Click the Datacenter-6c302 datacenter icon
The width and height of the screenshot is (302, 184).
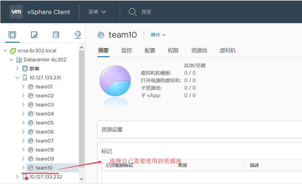[19, 60]
